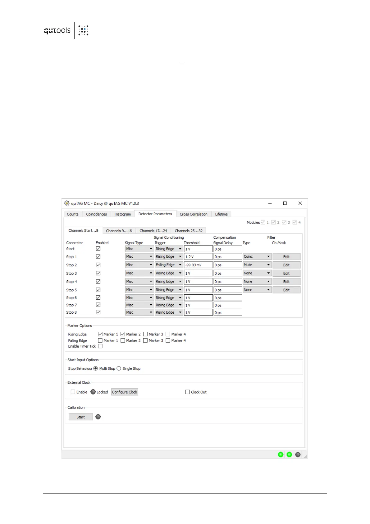Disable the Stop 1 channel checkbox

click(x=98, y=257)
